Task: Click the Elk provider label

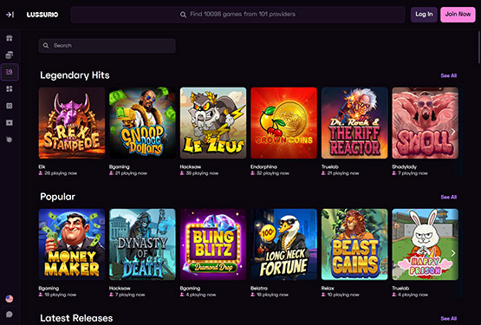Action: pyautogui.click(x=42, y=166)
